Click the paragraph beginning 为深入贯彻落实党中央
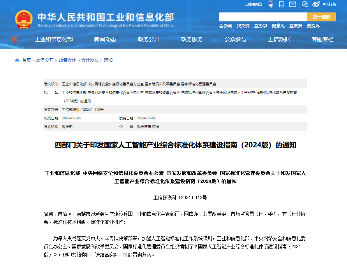The width and height of the screenshot is (347, 264). (174, 247)
